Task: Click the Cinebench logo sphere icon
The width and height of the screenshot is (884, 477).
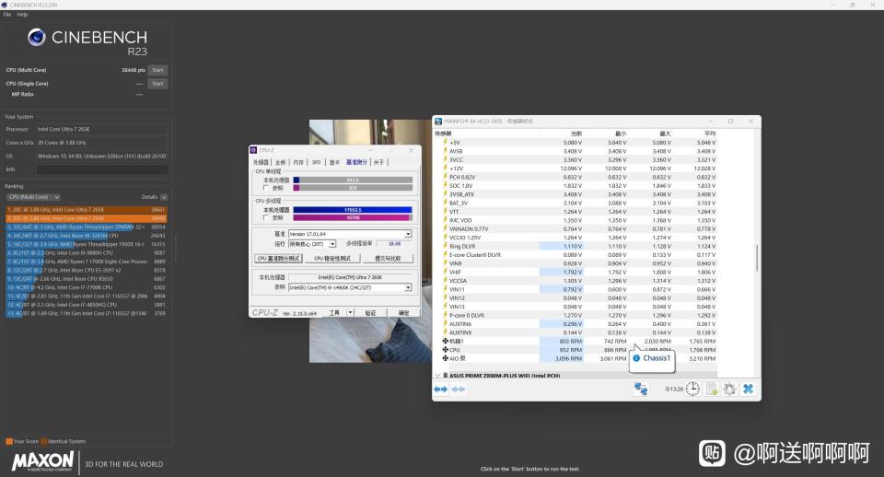Action: 37,37
